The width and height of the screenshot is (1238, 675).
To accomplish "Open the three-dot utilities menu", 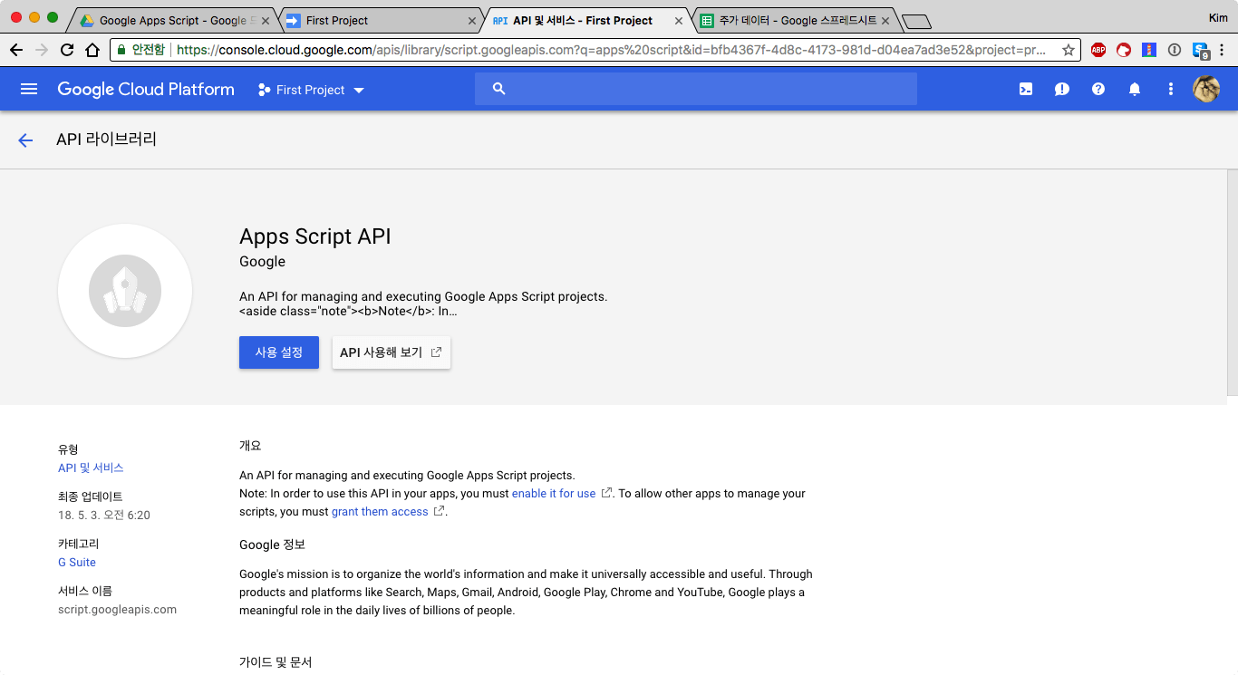I will [x=1171, y=89].
